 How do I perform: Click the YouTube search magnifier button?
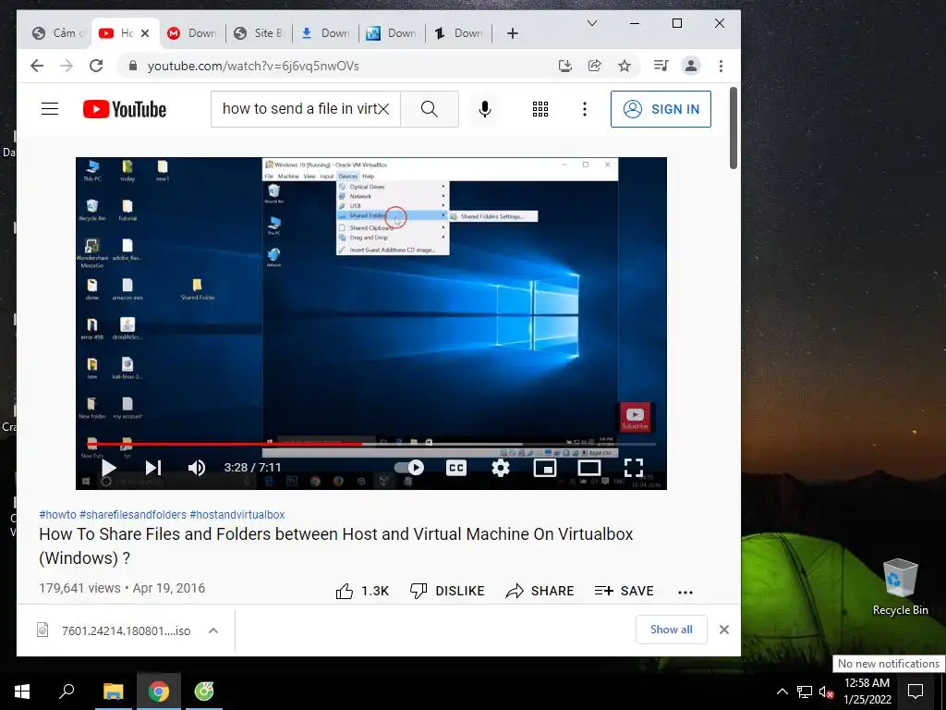point(430,109)
